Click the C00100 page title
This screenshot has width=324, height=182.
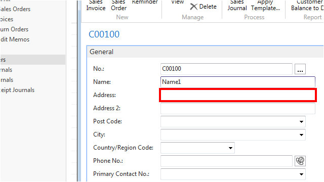[x=104, y=34]
